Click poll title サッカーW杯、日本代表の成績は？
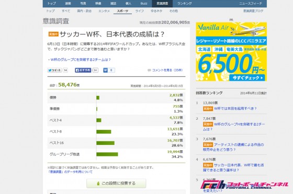 (x=112, y=34)
